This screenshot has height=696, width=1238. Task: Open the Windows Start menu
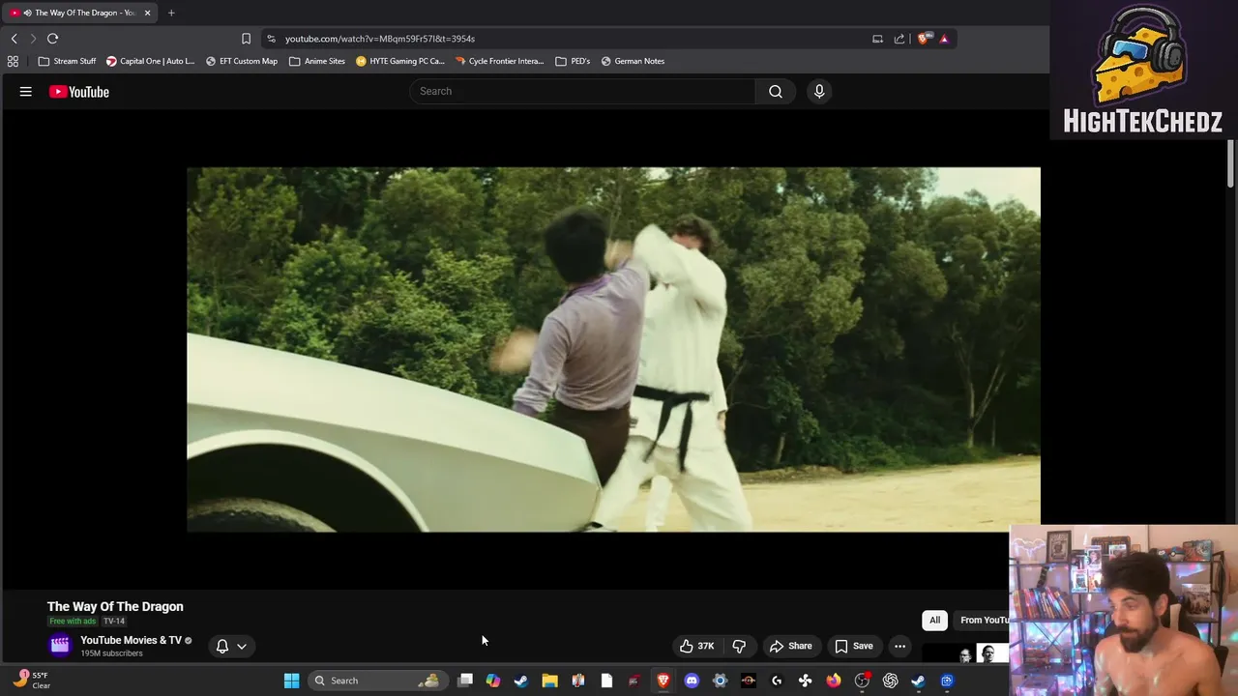tap(291, 681)
